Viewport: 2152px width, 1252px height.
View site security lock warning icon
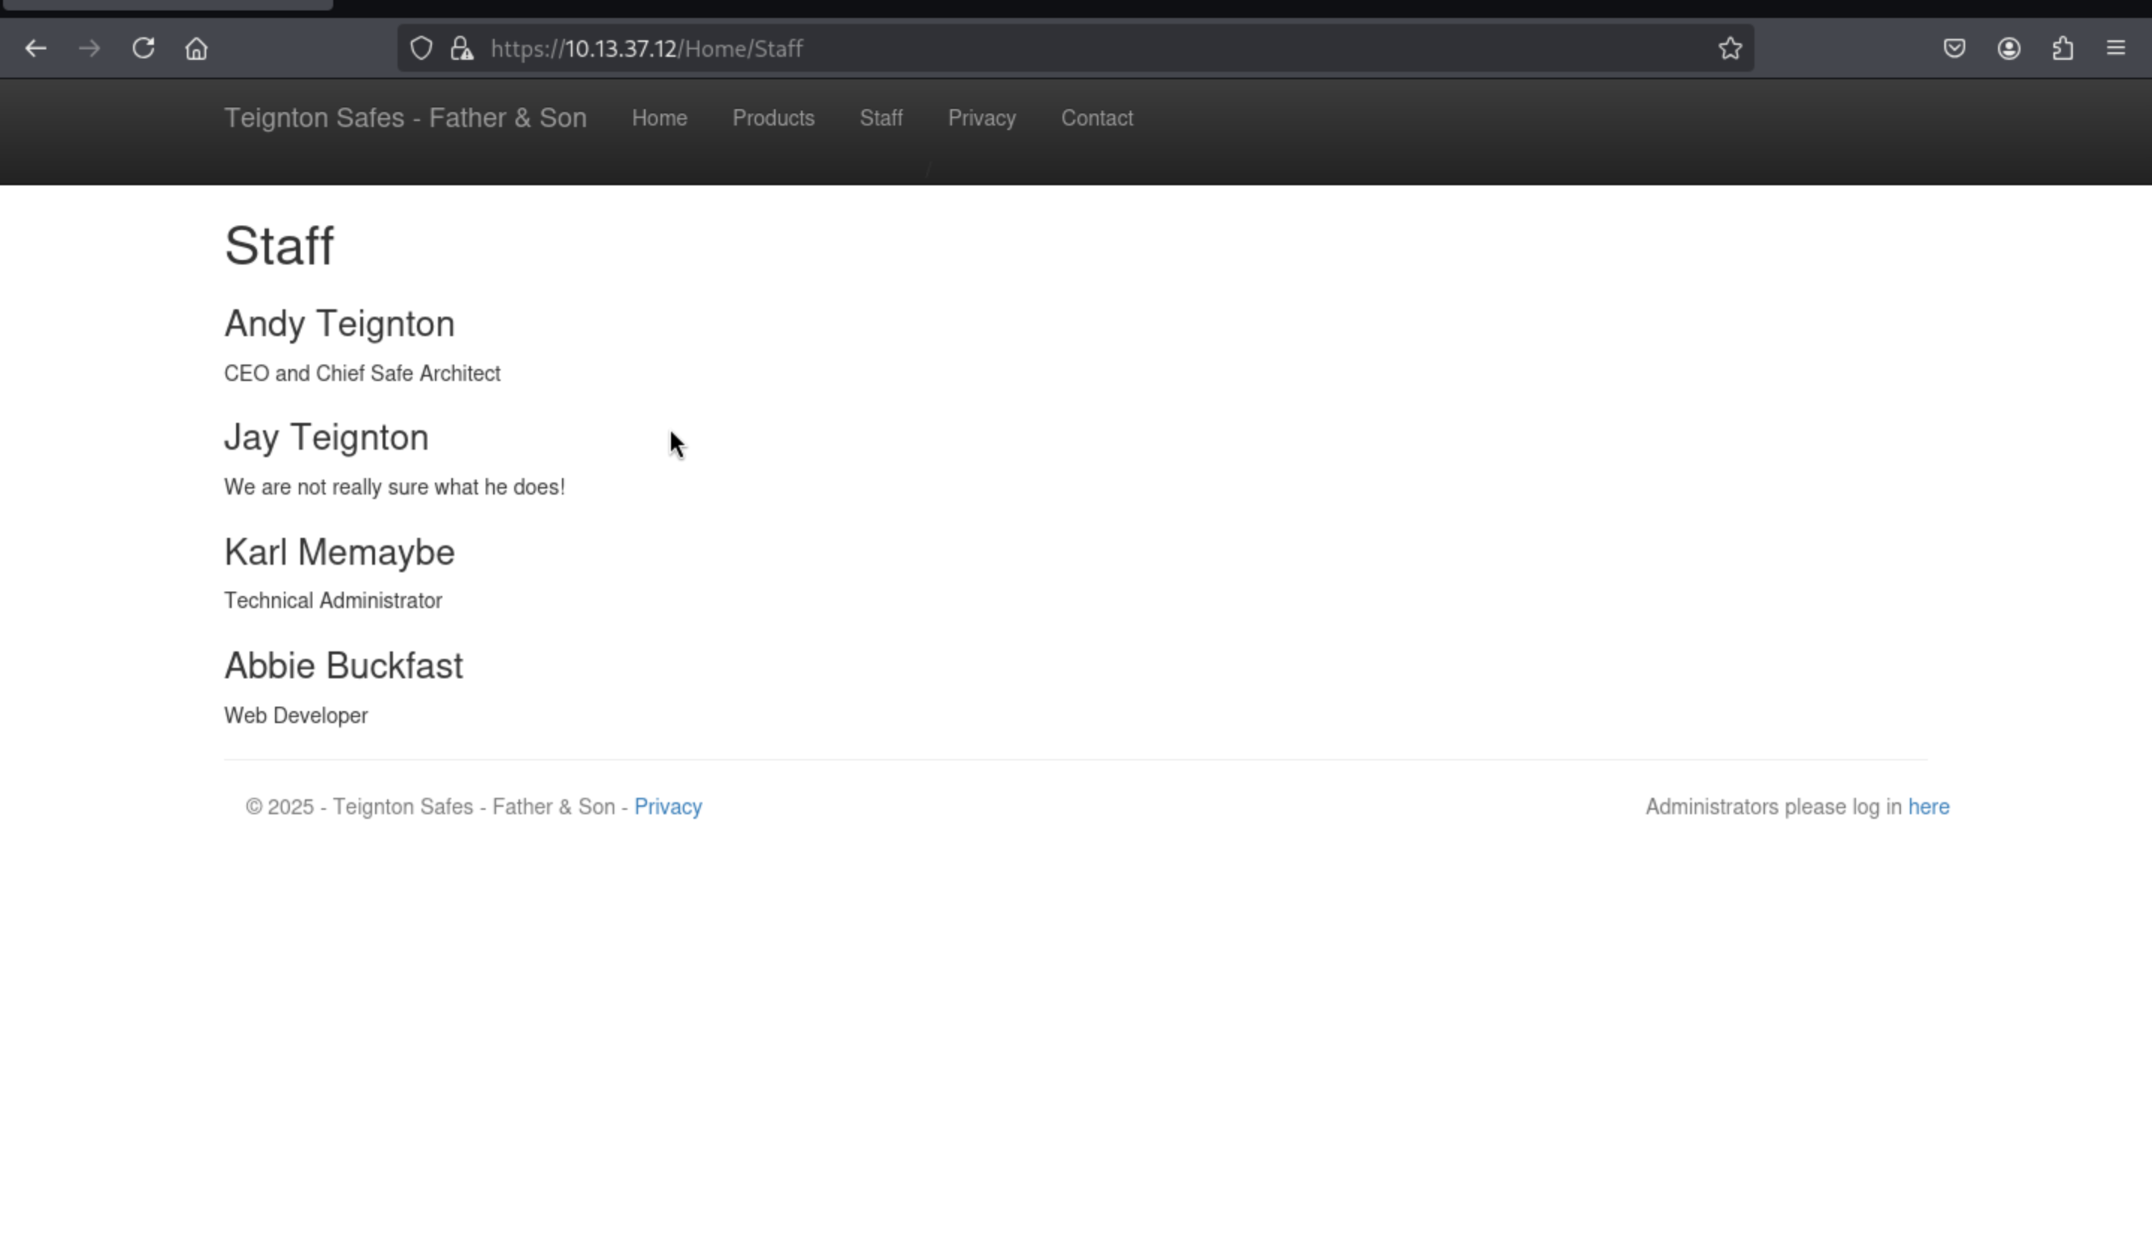462,49
